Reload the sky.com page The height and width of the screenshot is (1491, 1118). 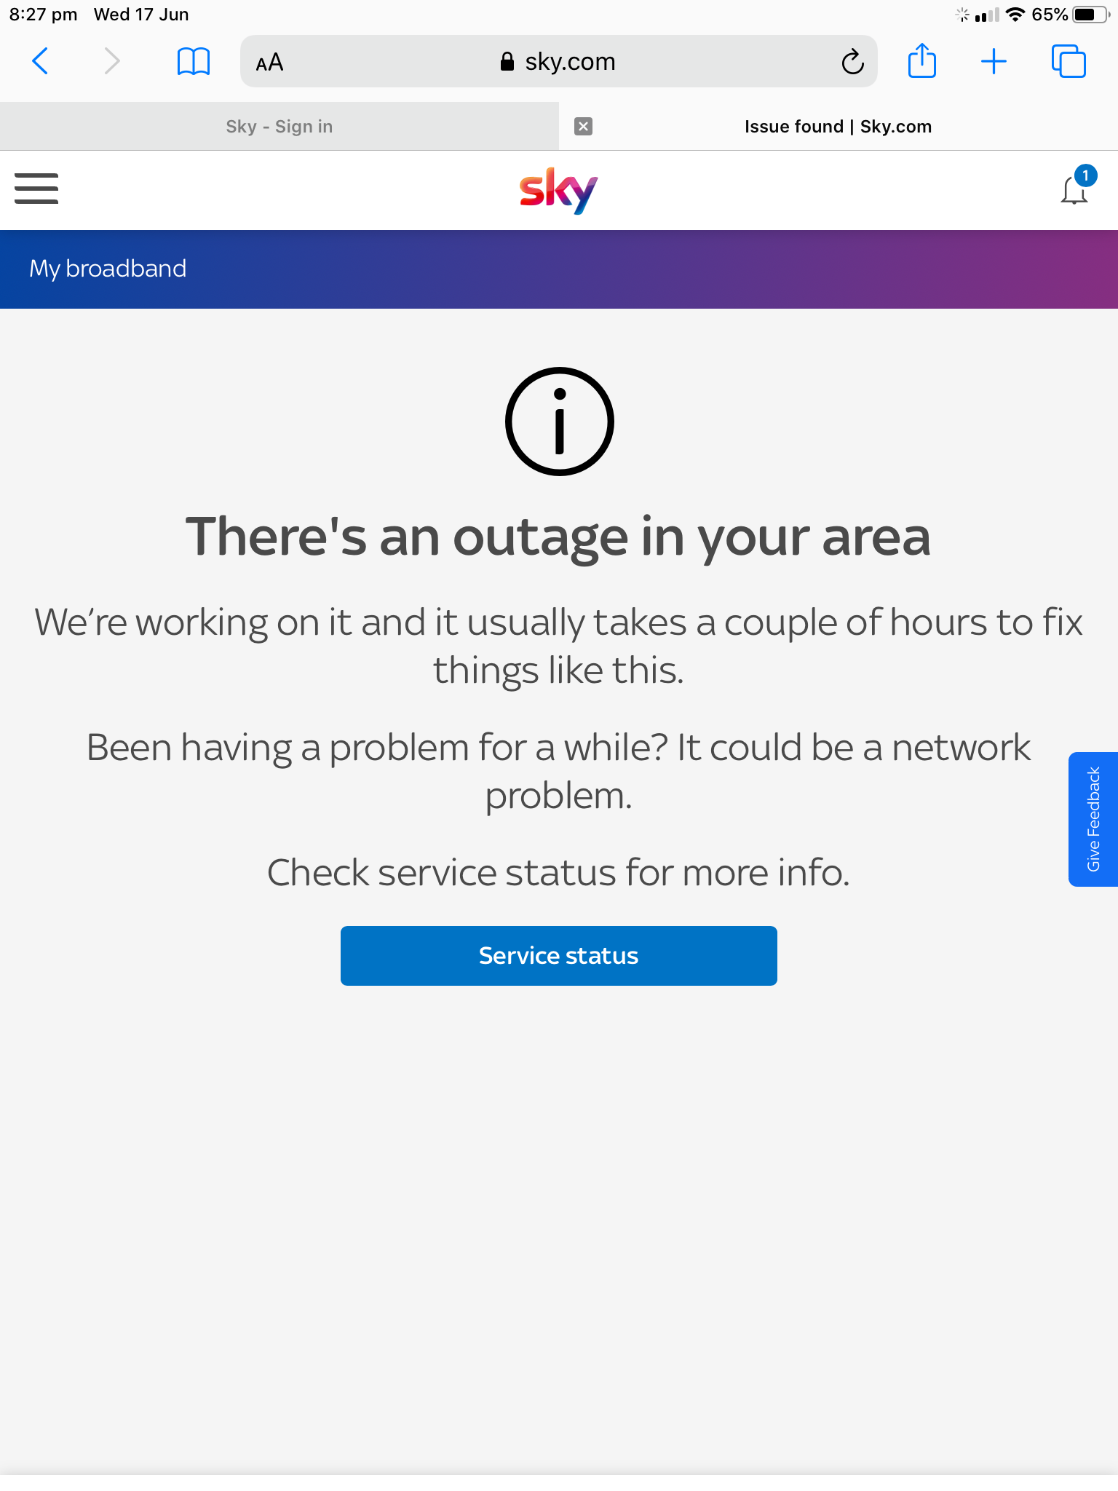852,62
